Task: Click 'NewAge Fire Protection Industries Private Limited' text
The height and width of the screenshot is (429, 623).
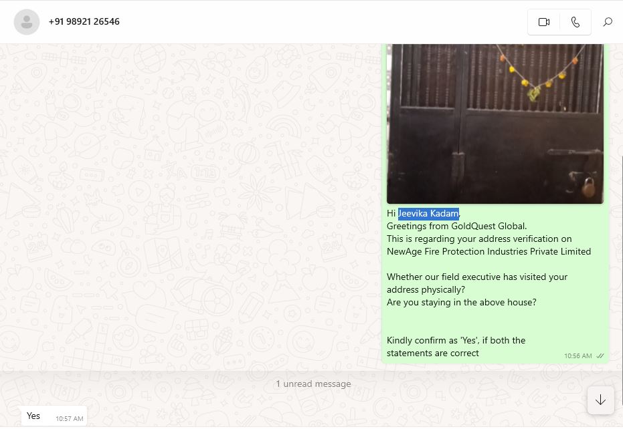Action: tap(488, 252)
